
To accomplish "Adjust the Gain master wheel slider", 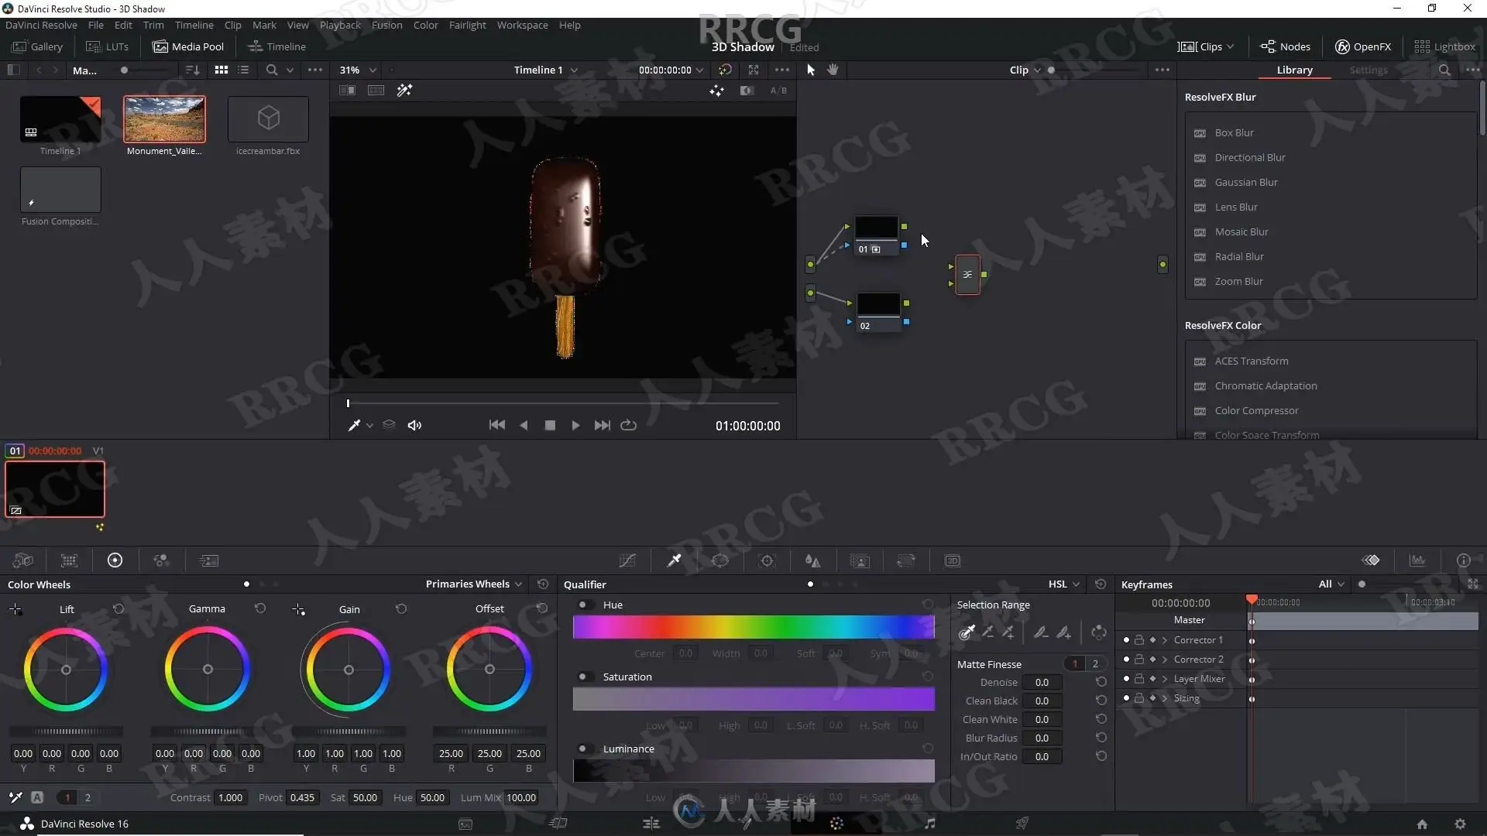I will click(349, 731).
